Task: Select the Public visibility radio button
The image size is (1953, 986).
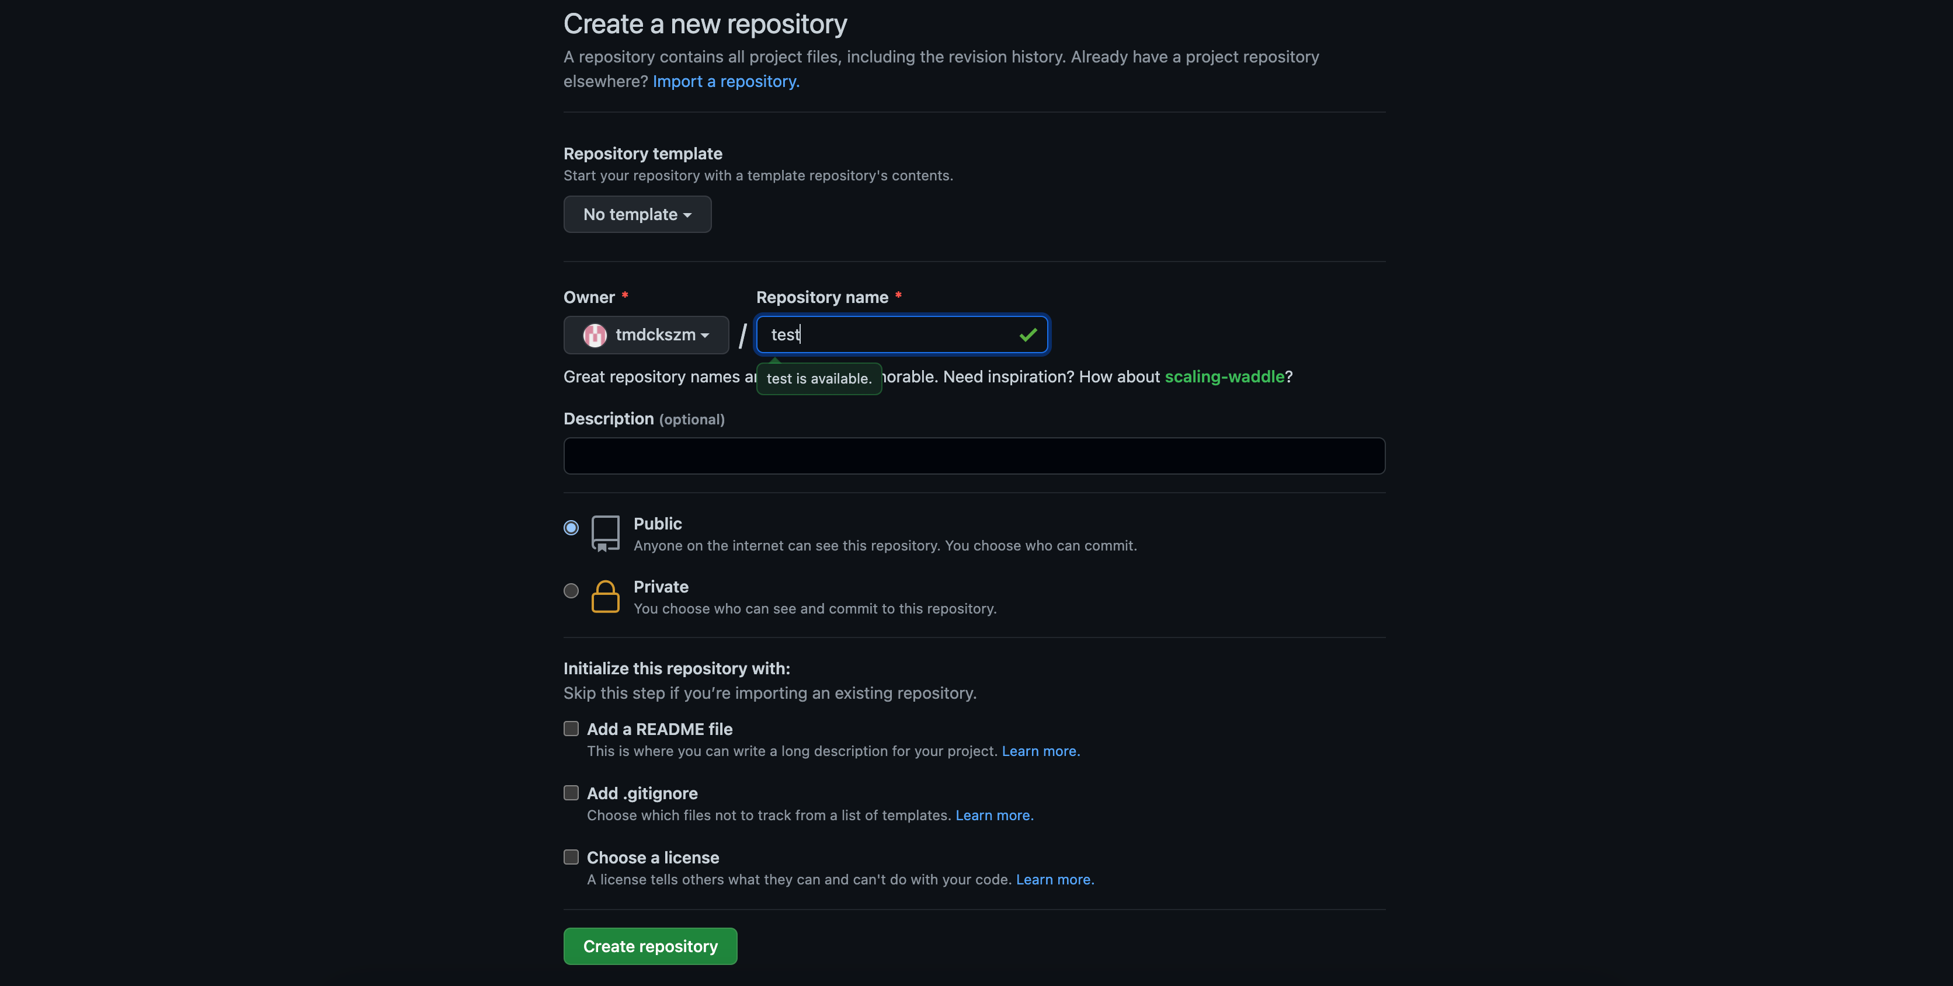Action: 571,528
